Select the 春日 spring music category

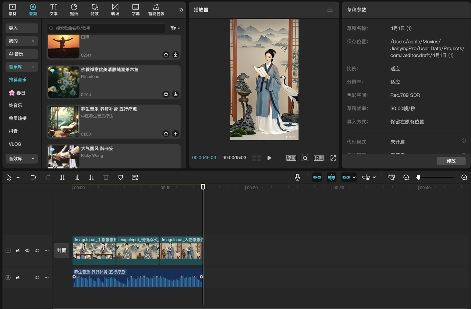17,93
